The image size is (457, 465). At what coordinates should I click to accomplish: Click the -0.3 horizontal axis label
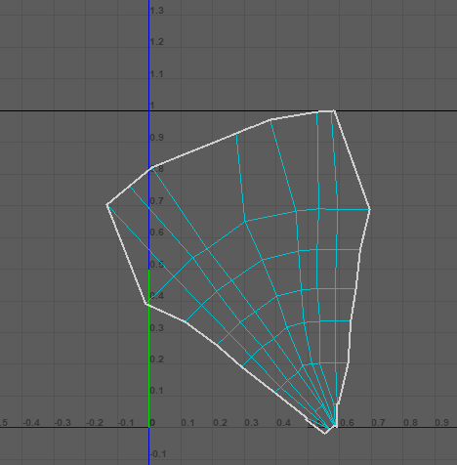[x=62, y=423]
